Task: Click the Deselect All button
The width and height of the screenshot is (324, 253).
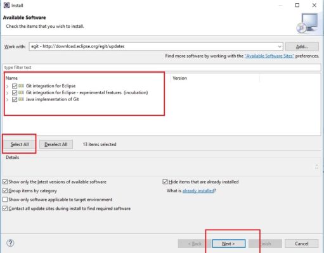Action: (56, 144)
